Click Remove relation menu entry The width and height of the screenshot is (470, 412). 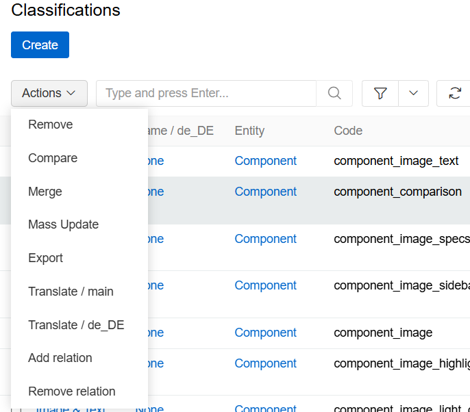[72, 391]
